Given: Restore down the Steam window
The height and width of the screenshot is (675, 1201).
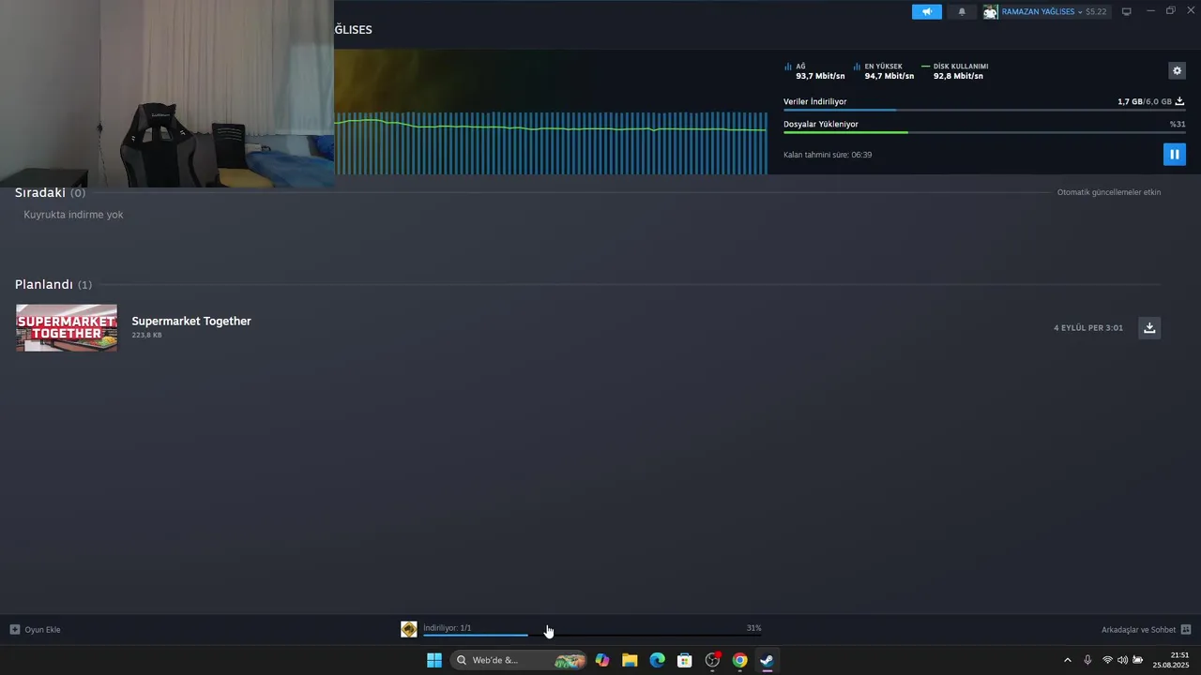Looking at the screenshot, I should [x=1170, y=10].
